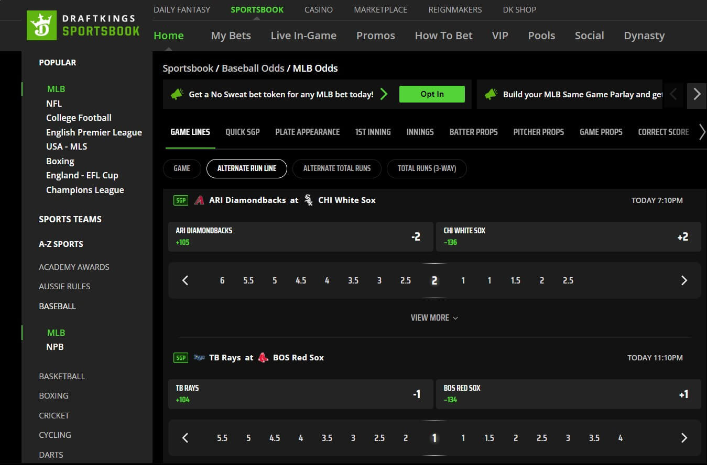Select run line 4.5 for Diamondbacks game
The width and height of the screenshot is (707, 465).
[x=301, y=280]
